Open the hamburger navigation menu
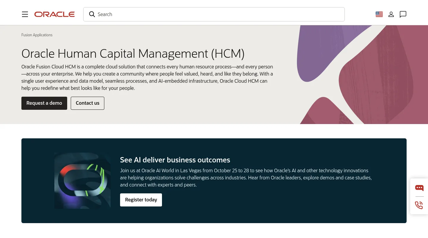428x238 pixels. click(x=25, y=14)
